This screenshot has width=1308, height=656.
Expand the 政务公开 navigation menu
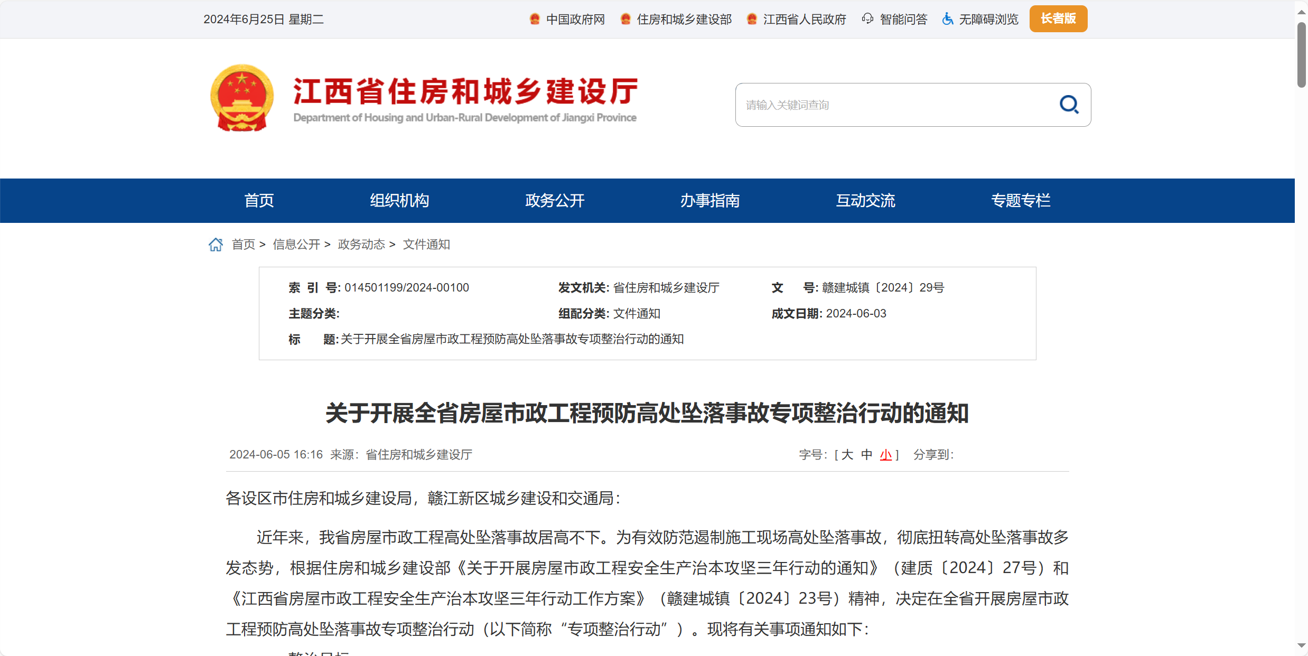(x=554, y=201)
